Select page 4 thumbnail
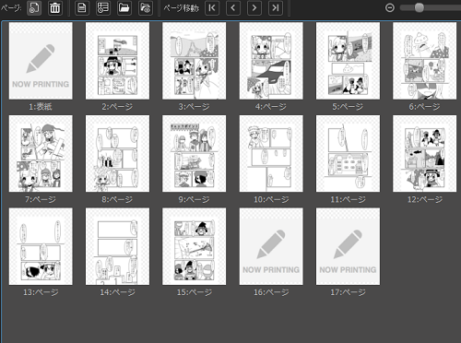Screen dimensions: 461x343 point(271,61)
